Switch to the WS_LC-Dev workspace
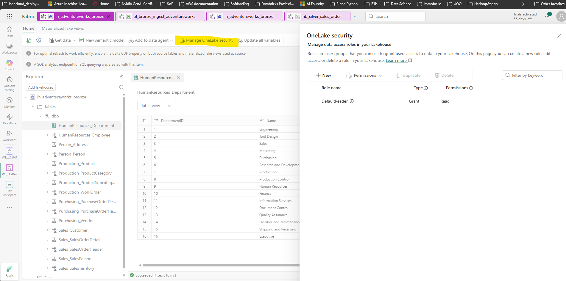This screenshot has height=281, width=566. 10,170
